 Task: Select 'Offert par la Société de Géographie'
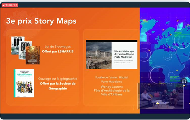pos(58,86)
